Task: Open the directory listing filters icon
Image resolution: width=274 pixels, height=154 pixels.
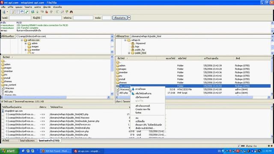Action: tap(57, 12)
